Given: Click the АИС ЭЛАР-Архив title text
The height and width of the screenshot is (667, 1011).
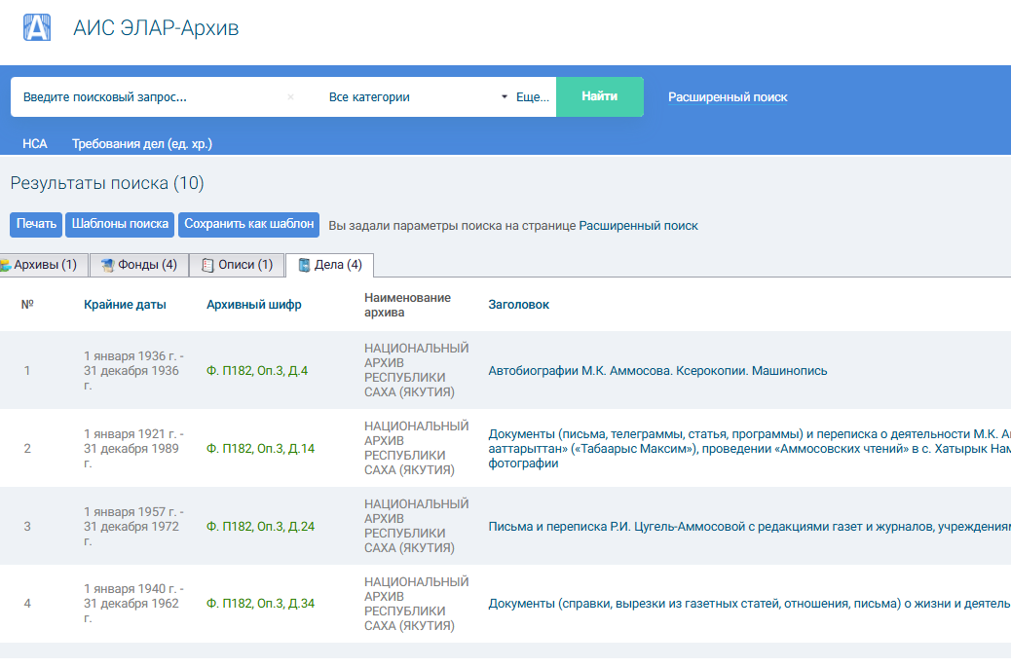Looking at the screenshot, I should point(156,28).
